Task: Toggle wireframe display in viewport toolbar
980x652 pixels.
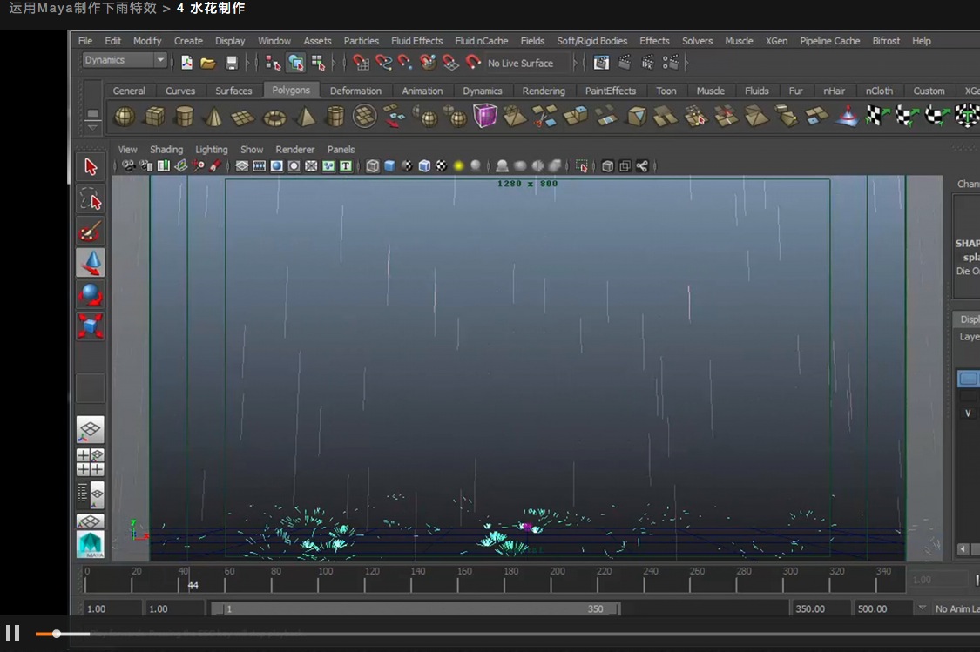Action: 373,166
